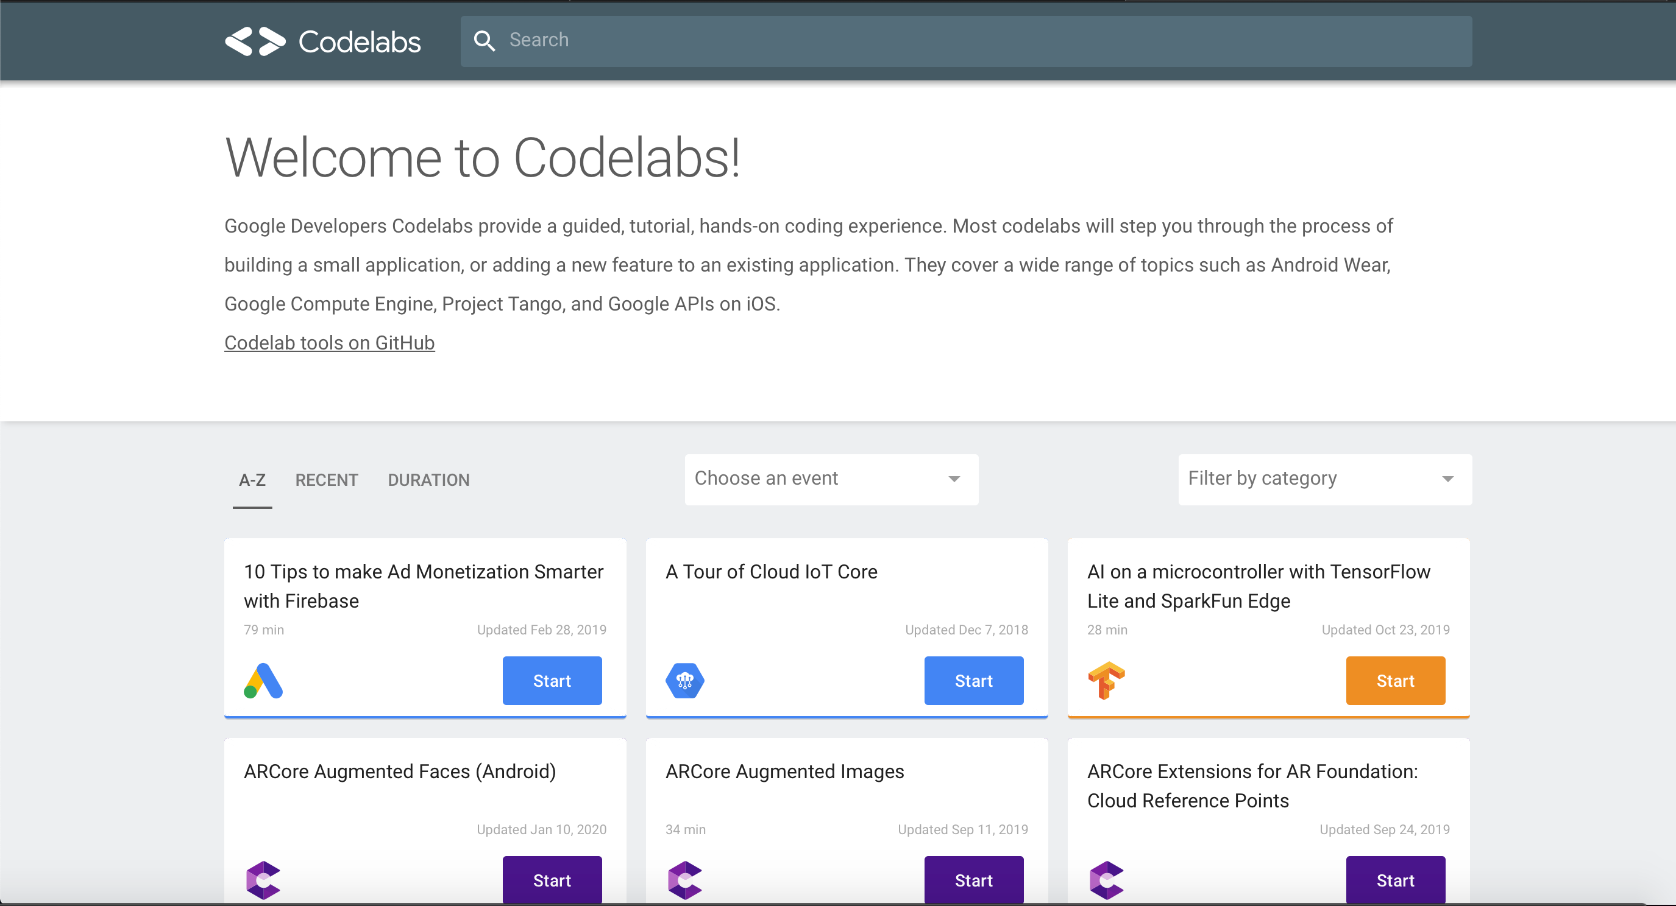Start the TensorFlow Lite microcontroller codelab
Image resolution: width=1676 pixels, height=906 pixels.
tap(1395, 681)
